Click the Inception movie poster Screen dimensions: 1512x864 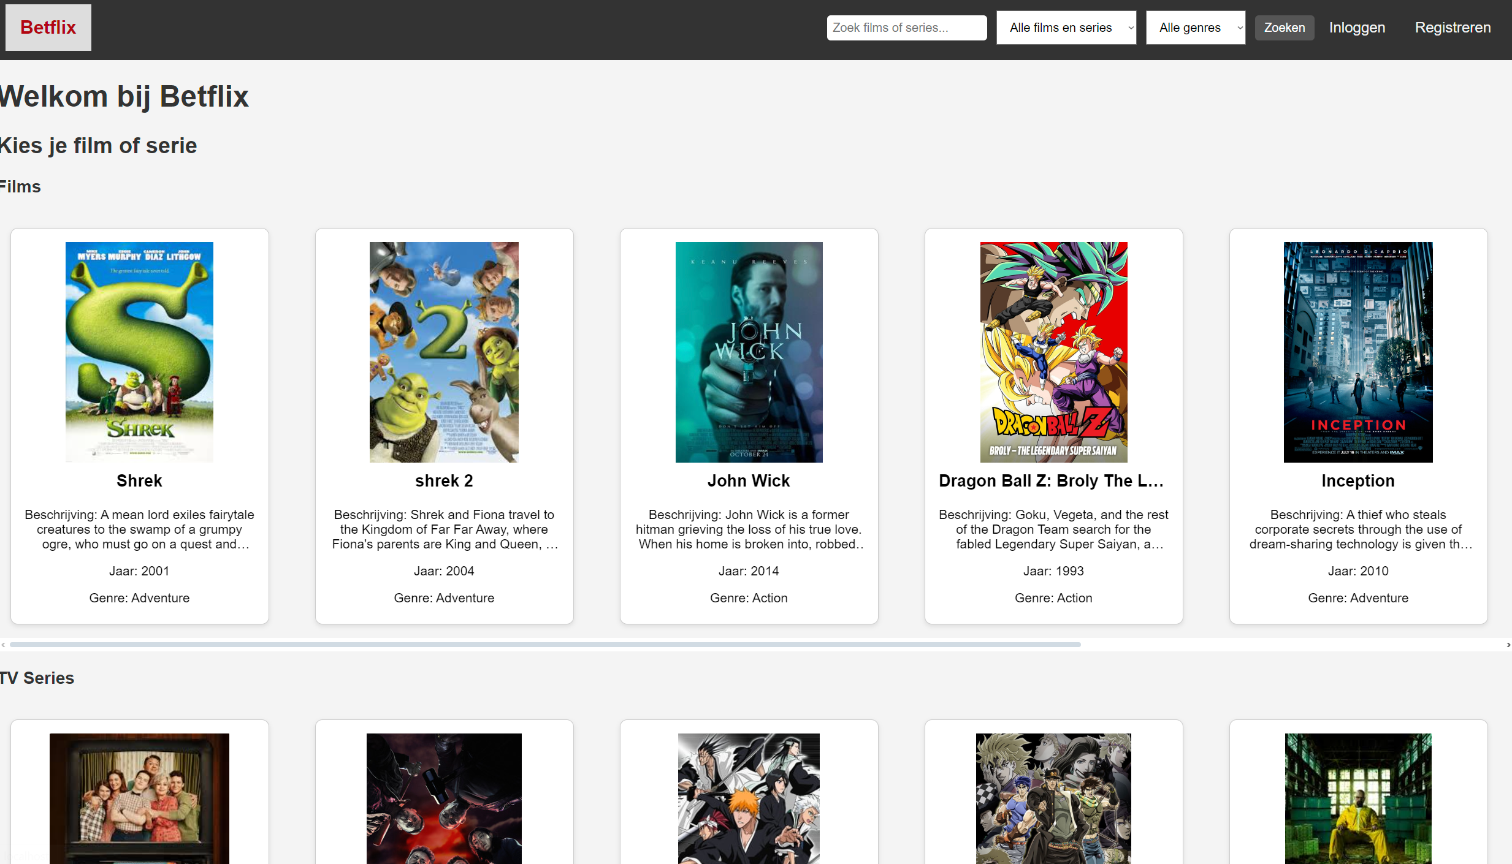[1358, 352]
